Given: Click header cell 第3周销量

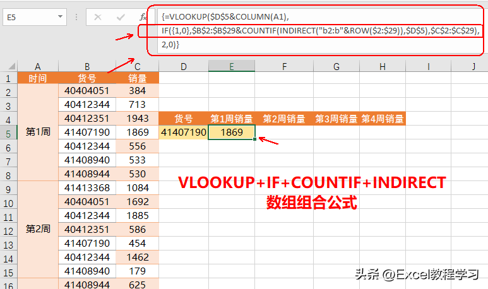Looking at the screenshot, I should click(x=336, y=119).
